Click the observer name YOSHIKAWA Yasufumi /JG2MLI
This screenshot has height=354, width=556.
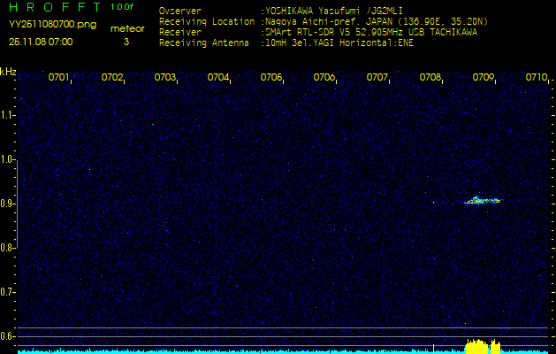coord(333,12)
